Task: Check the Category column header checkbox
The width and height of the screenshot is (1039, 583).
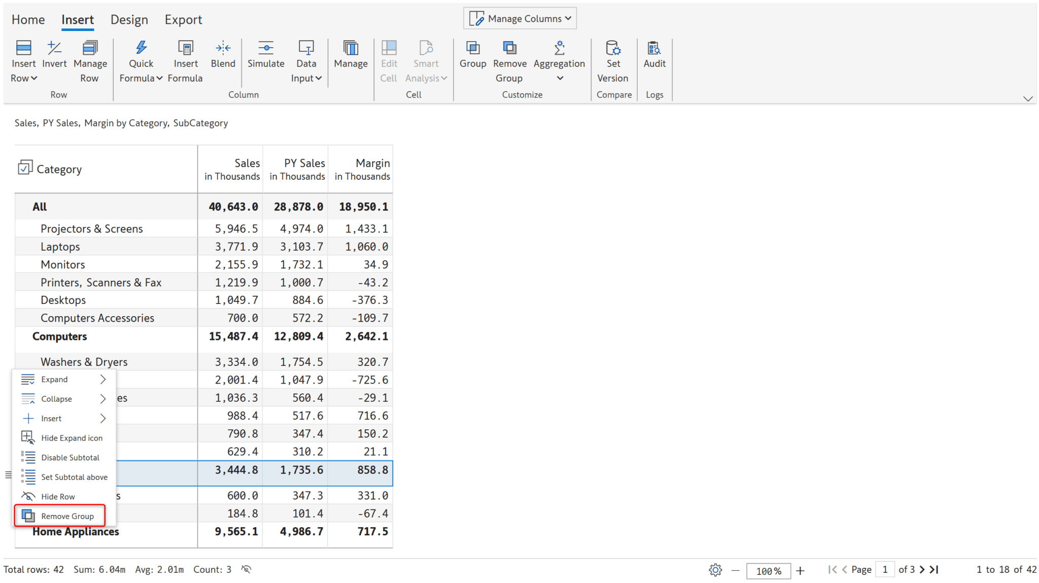Action: [25, 167]
